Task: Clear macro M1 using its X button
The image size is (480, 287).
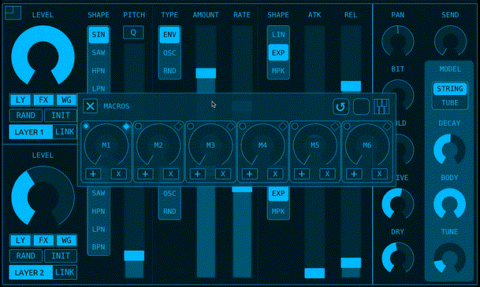Action: click(x=119, y=174)
